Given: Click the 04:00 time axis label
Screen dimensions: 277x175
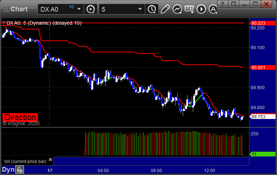Looking at the screenshot, I should pyautogui.click(x=103, y=171).
